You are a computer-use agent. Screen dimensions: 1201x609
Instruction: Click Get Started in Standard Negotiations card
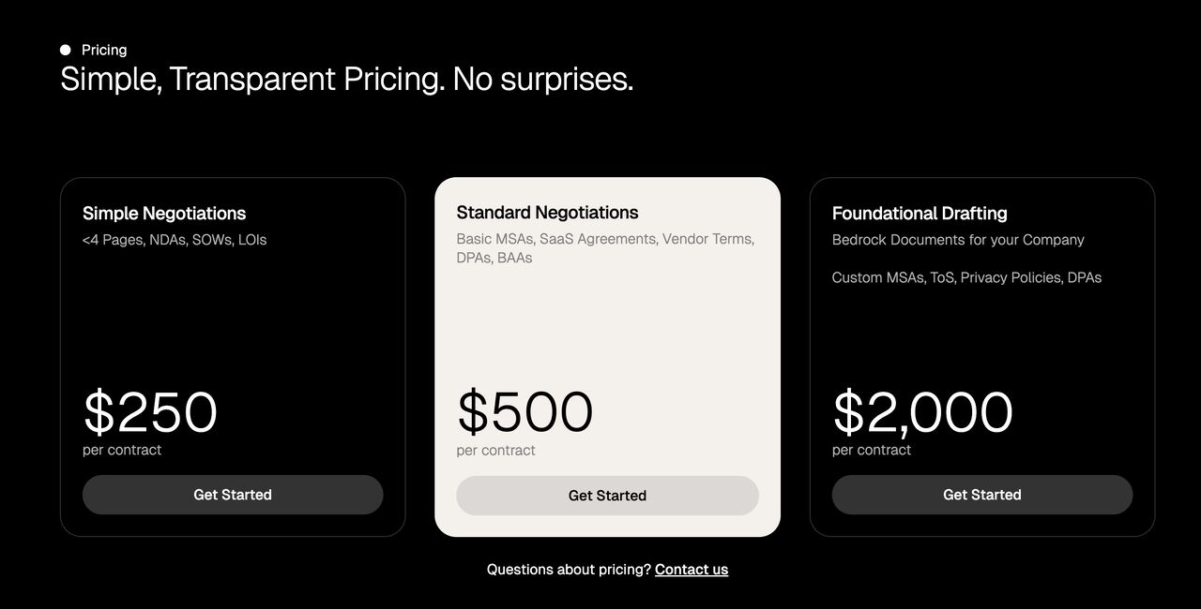[607, 496]
